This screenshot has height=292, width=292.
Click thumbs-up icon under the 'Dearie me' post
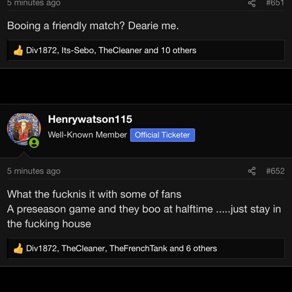click(18, 51)
